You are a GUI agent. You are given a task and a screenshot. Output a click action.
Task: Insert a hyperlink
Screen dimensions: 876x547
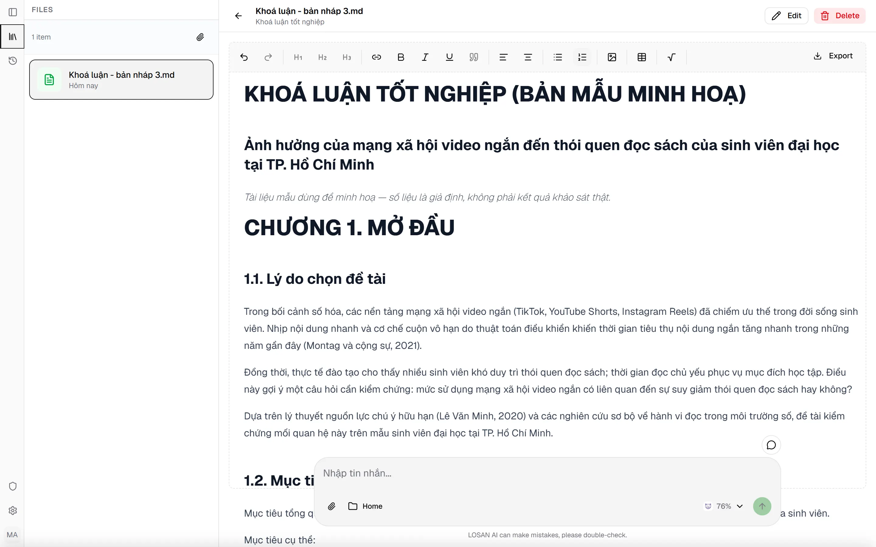pos(377,57)
